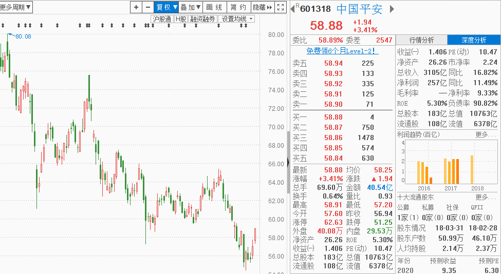
Task: Go to previous stock with left arrow
Action: click(x=292, y=9)
